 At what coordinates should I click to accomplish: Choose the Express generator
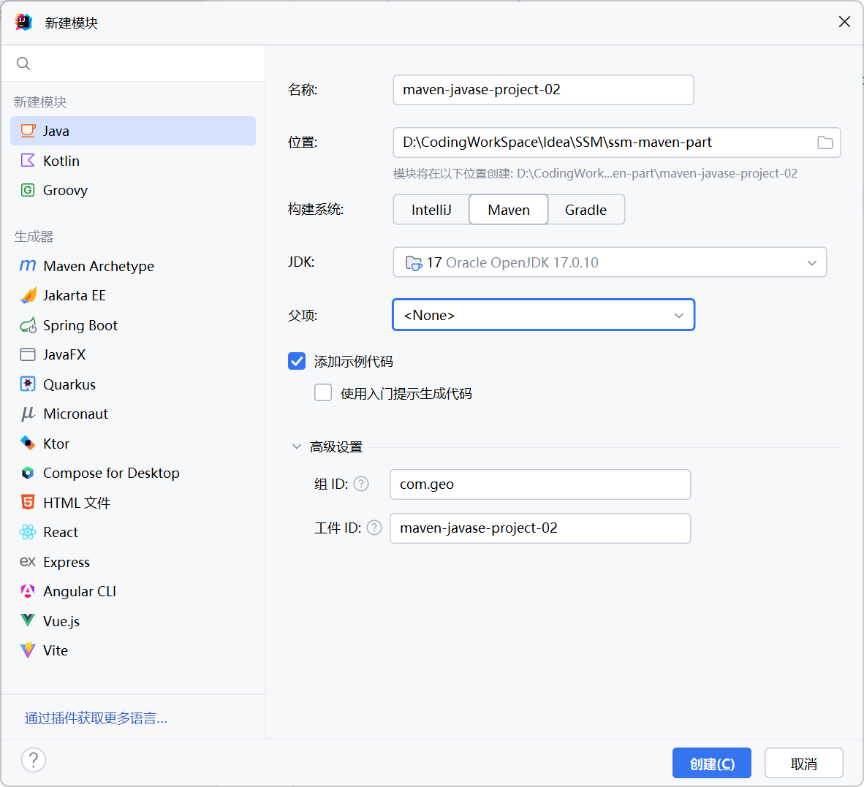tap(133, 562)
